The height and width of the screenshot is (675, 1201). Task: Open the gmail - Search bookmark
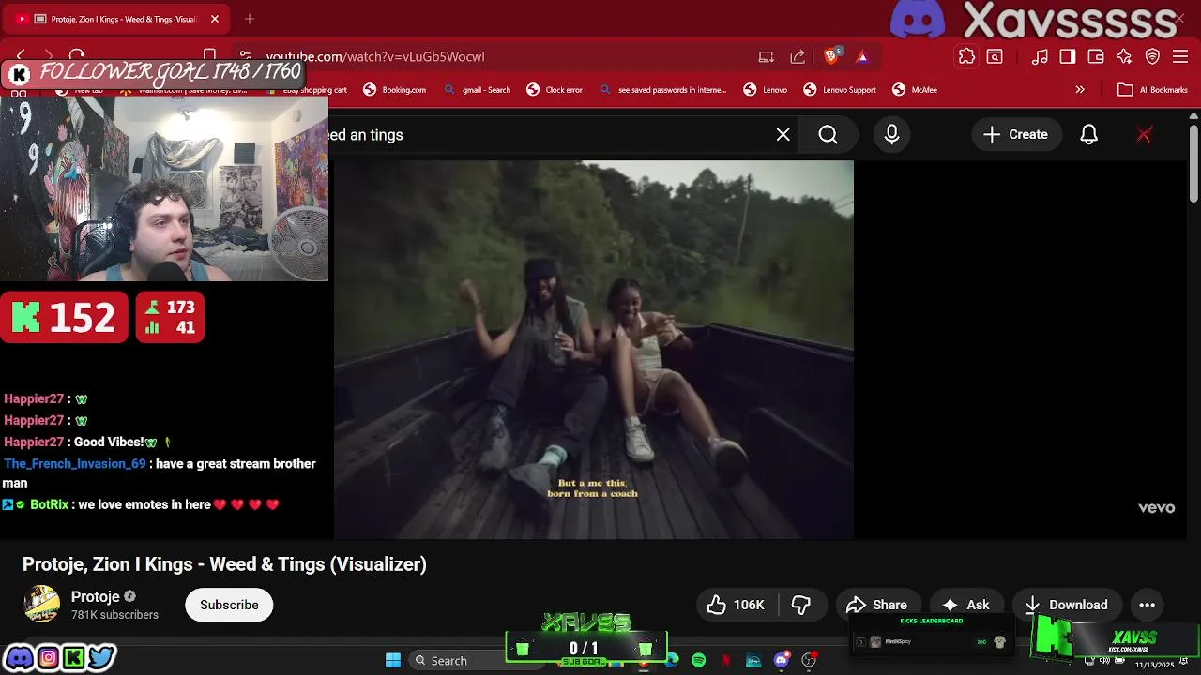477,90
